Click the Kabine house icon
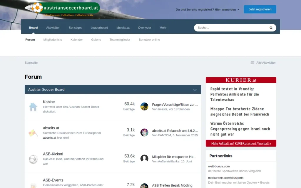Image resolution: width=301 pixels, height=188 pixels. point(33,107)
